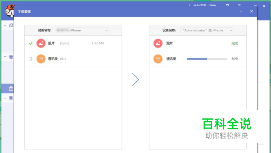Click the transfer arrow between the two devices

coord(135,79)
